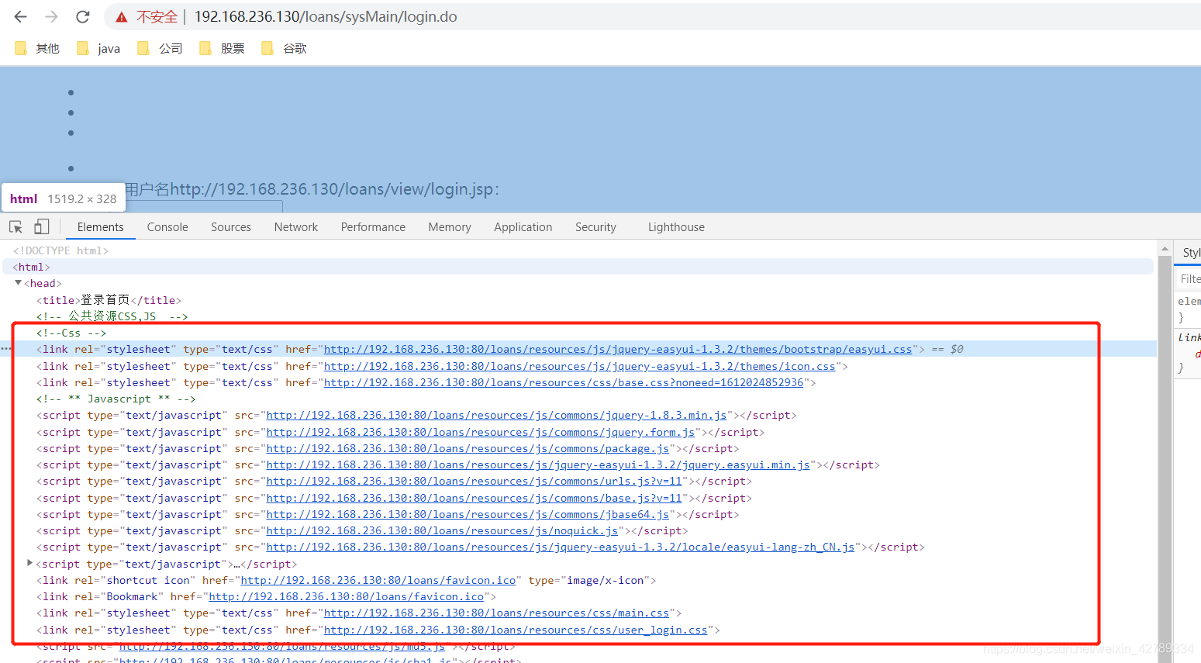Click the forward navigation arrow
The image size is (1201, 663).
[50, 16]
